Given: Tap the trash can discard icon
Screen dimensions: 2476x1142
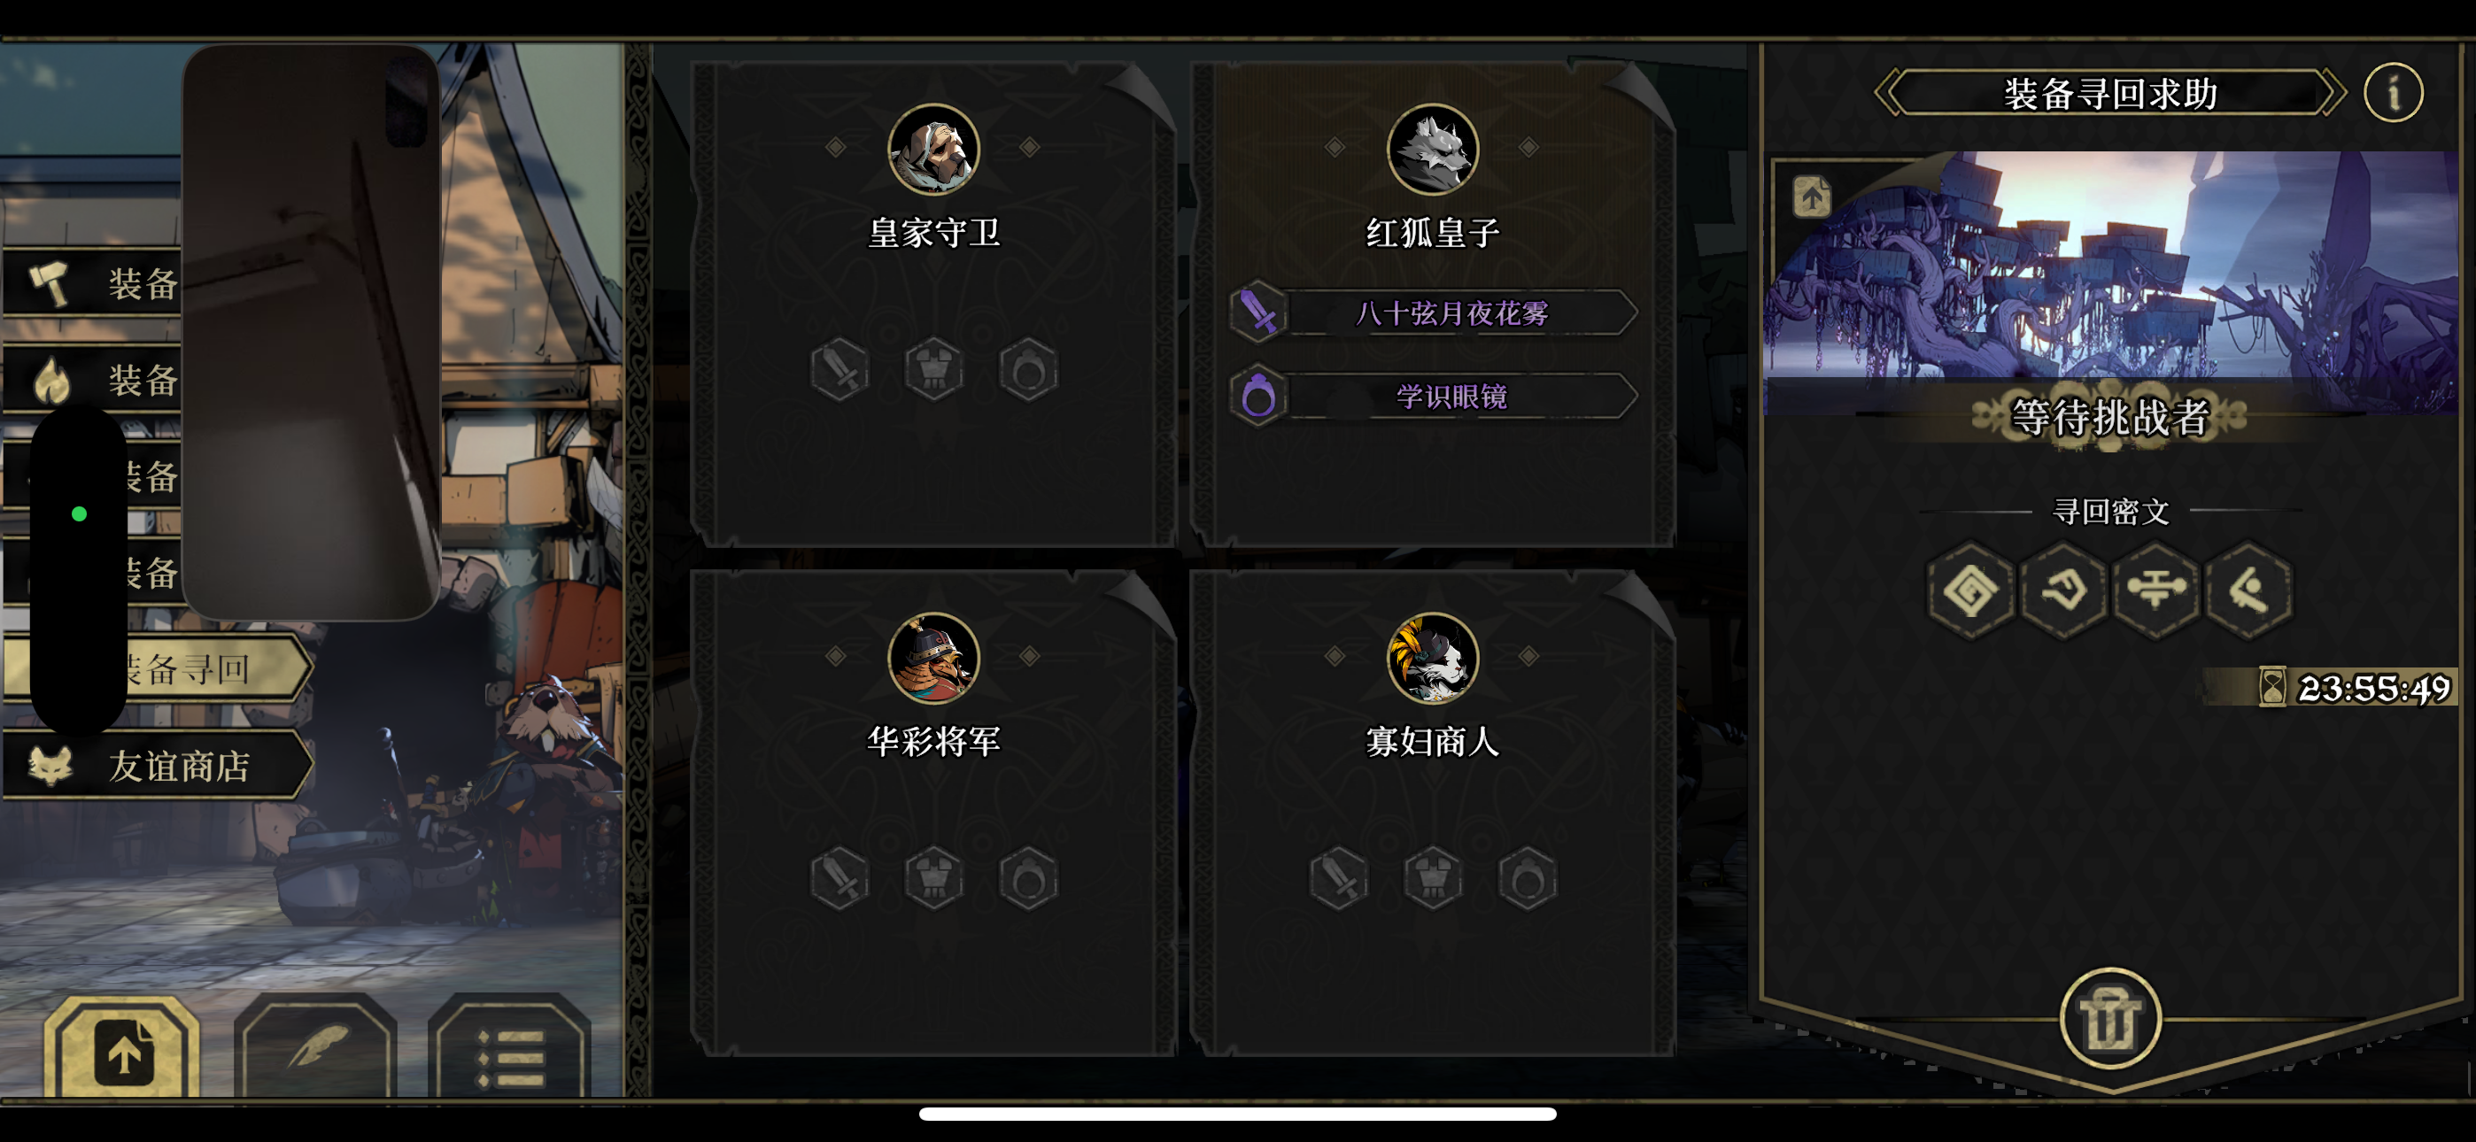Looking at the screenshot, I should [2109, 1018].
